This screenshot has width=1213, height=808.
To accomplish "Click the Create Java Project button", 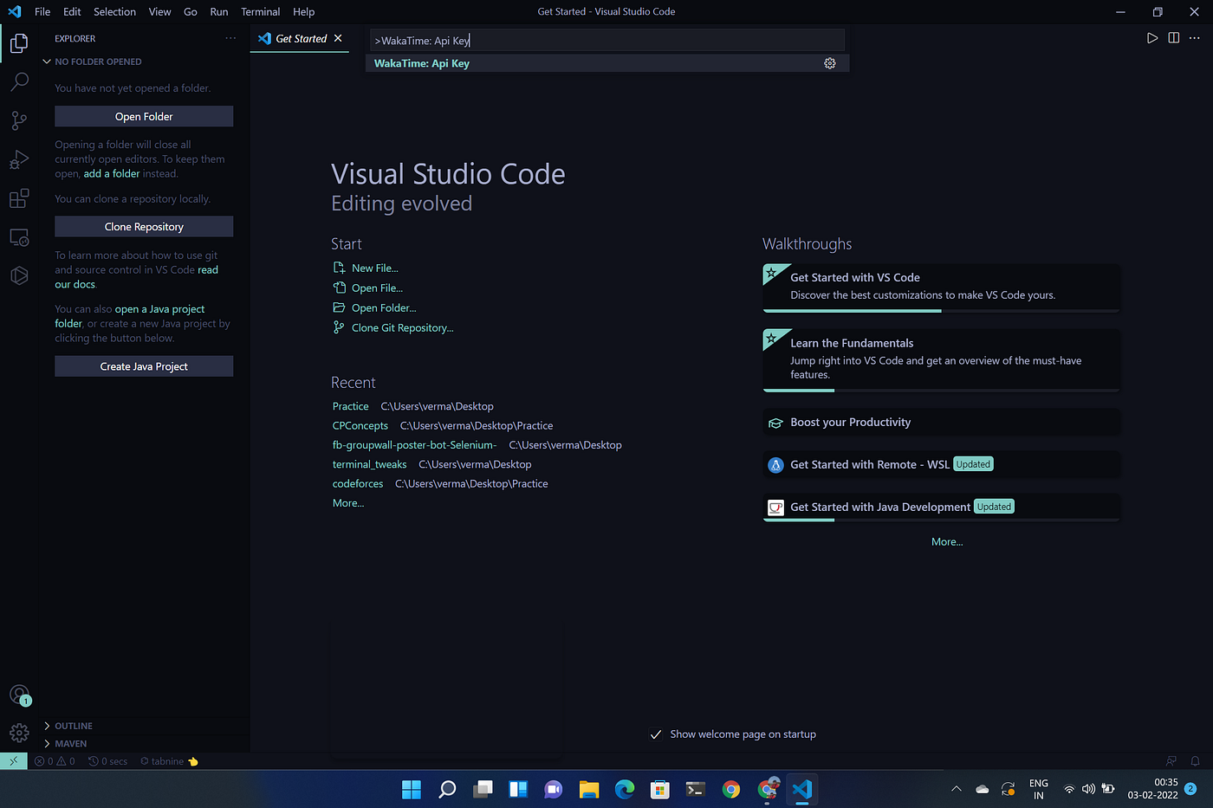I will tap(143, 365).
